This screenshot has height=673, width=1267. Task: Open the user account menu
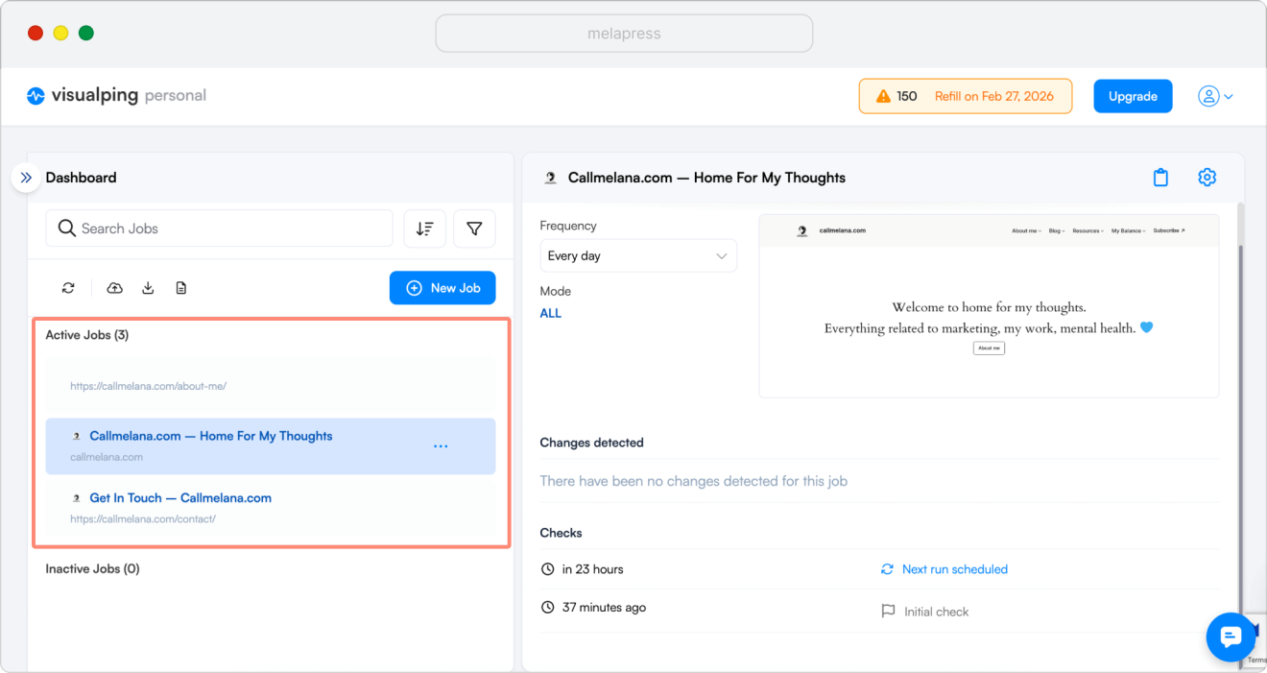[1215, 96]
